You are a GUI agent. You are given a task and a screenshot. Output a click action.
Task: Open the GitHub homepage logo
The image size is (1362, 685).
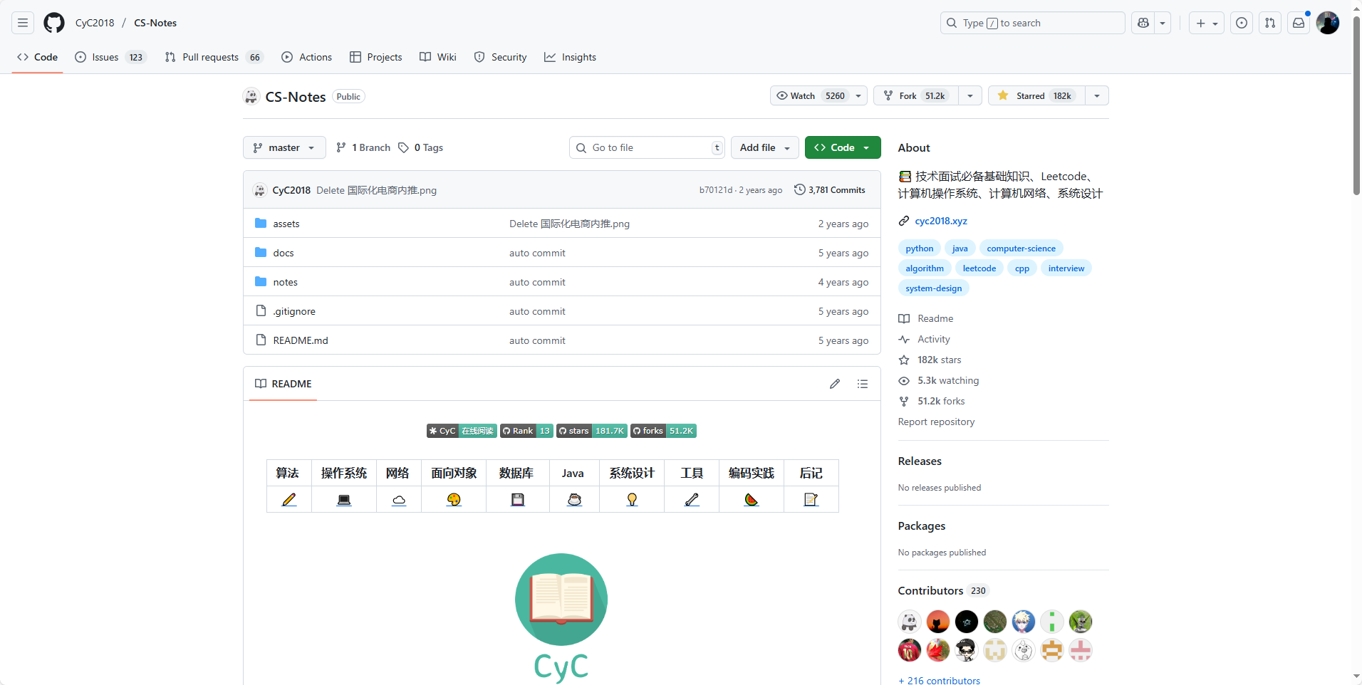(x=54, y=23)
